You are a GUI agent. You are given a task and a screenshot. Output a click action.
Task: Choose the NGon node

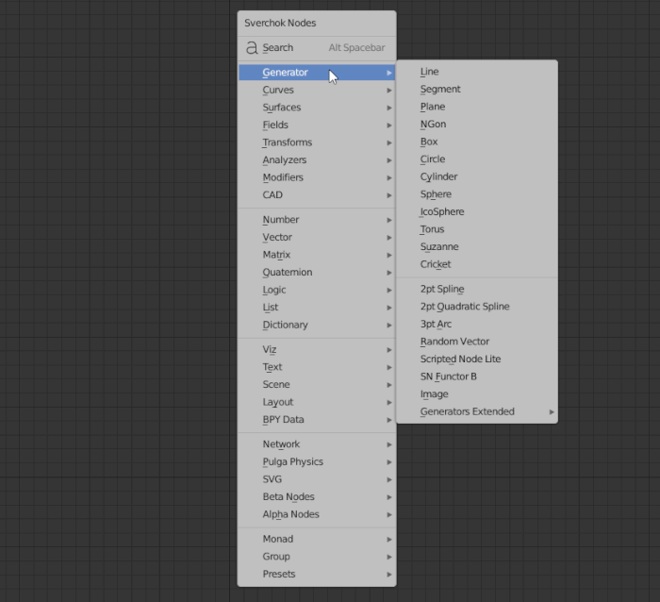point(477,125)
